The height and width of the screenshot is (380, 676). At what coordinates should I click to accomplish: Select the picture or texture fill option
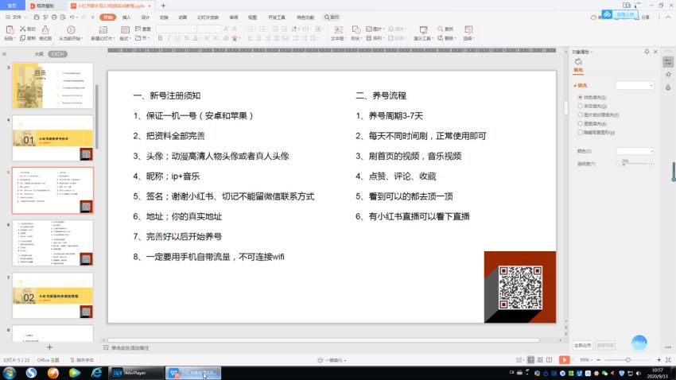pos(581,115)
